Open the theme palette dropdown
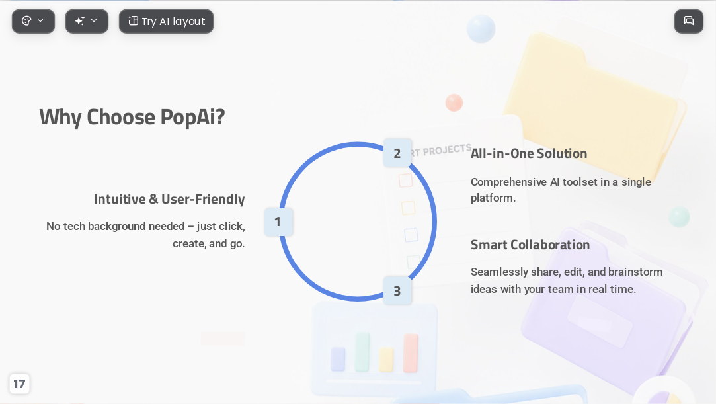 point(33,21)
